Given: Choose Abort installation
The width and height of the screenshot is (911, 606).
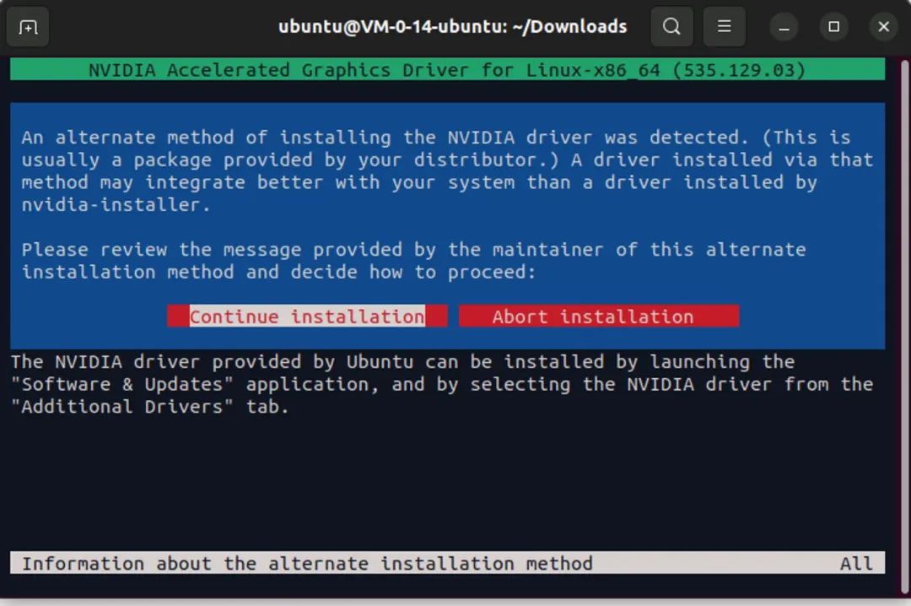Looking at the screenshot, I should (599, 317).
